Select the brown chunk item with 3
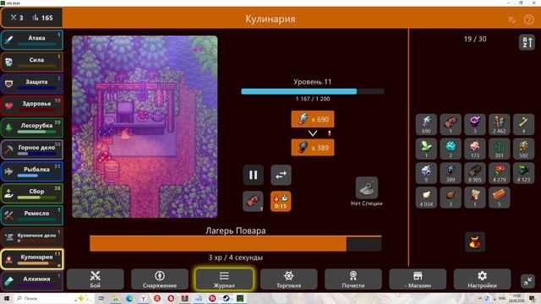Image resolution: width=541 pixels, height=304 pixels. (451, 198)
